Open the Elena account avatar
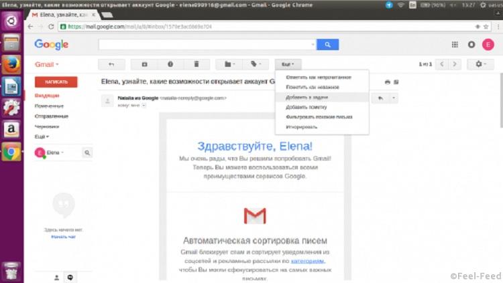The height and width of the screenshot is (283, 503). (x=488, y=45)
